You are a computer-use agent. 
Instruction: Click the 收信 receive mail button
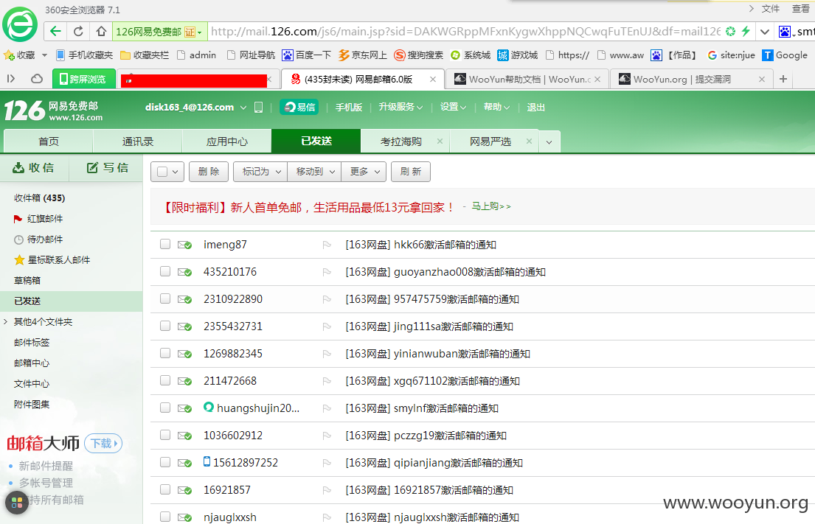point(34,168)
